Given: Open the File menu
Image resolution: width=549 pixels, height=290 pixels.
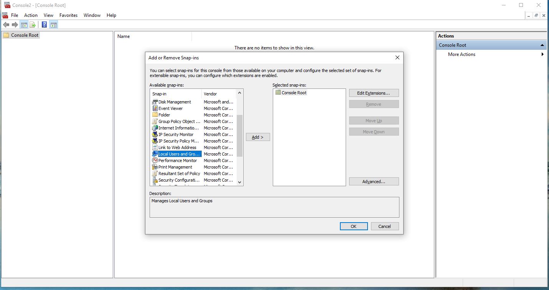Looking at the screenshot, I should 15,15.
